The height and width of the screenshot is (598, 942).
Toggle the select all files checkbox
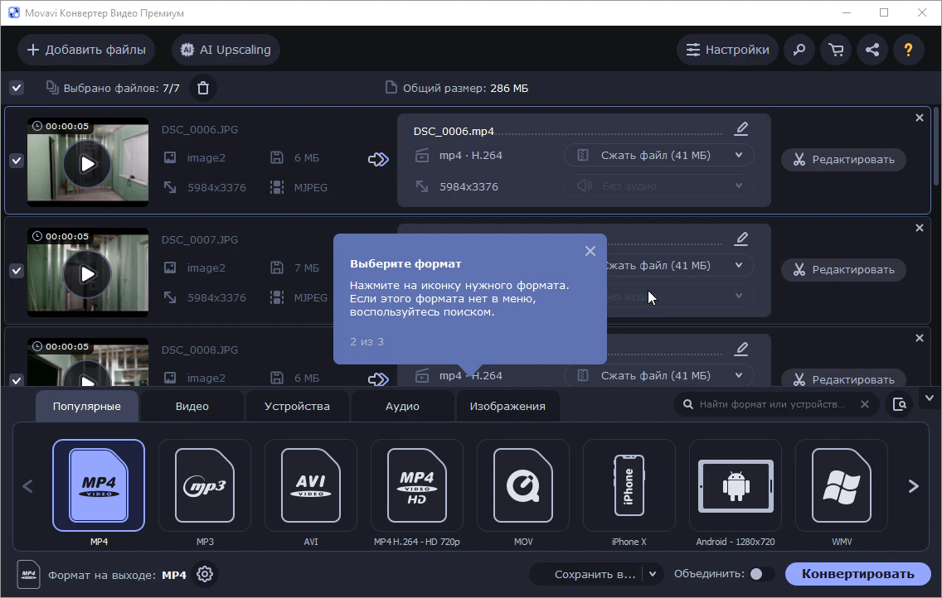point(17,88)
